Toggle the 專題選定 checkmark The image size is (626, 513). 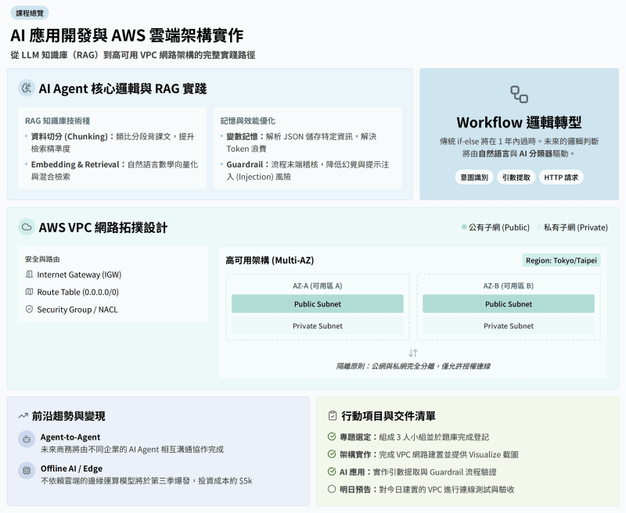[x=332, y=437]
